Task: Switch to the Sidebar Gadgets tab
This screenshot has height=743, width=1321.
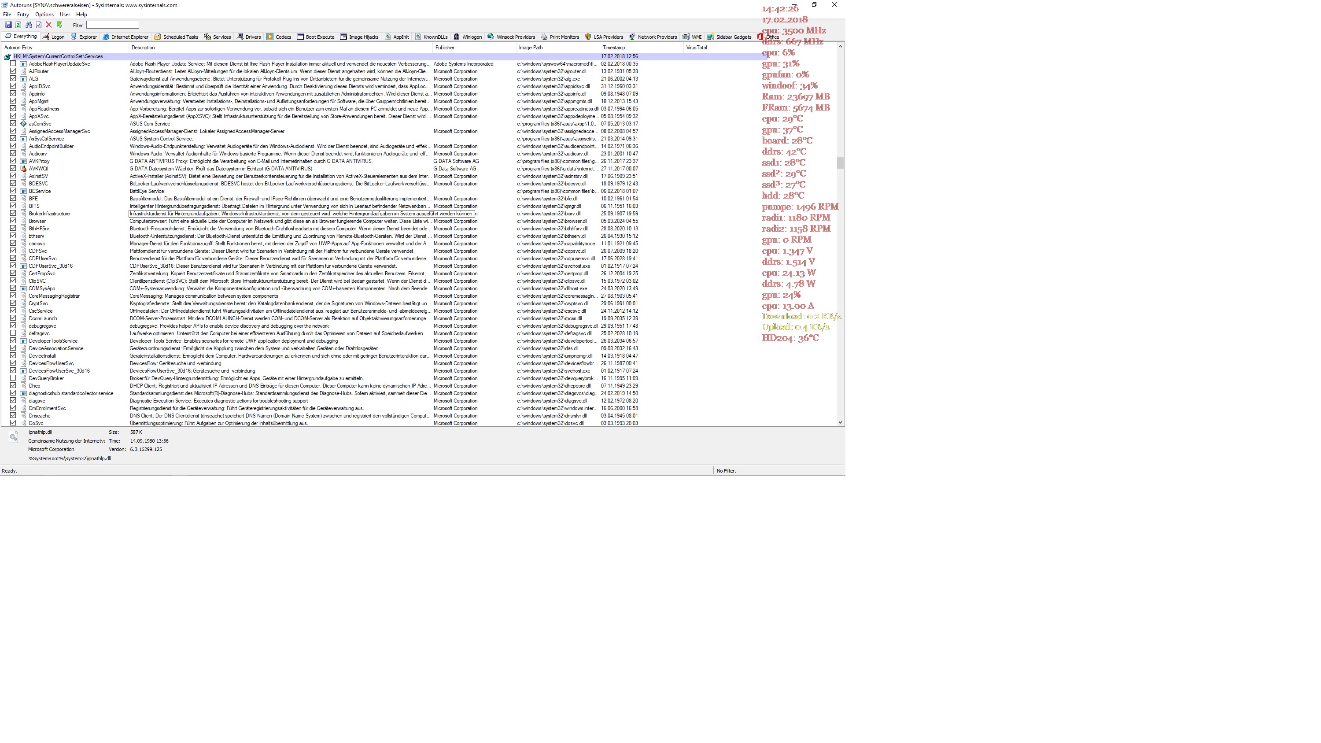Action: tap(729, 37)
